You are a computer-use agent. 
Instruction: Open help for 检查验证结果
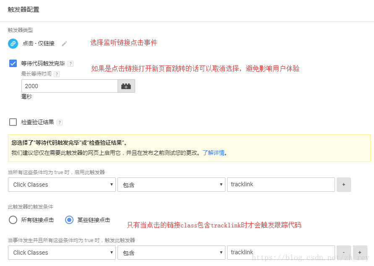[60, 123]
